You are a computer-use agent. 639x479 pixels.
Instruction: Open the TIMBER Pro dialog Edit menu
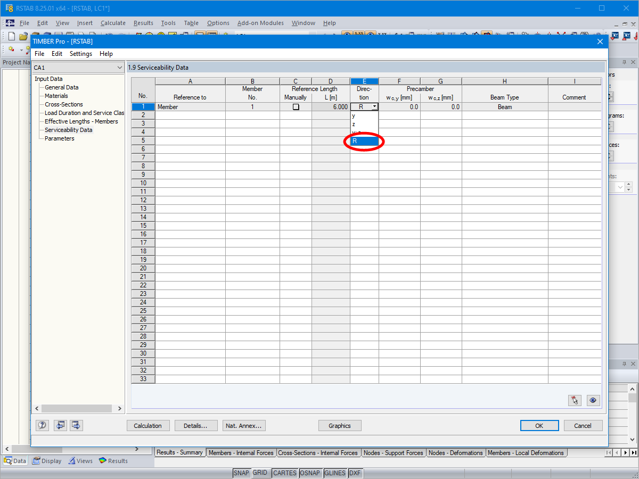(x=57, y=54)
